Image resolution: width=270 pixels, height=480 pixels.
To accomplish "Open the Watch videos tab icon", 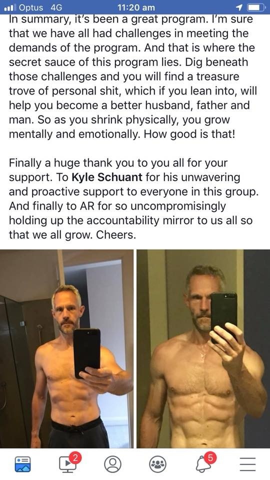I will point(67,464).
